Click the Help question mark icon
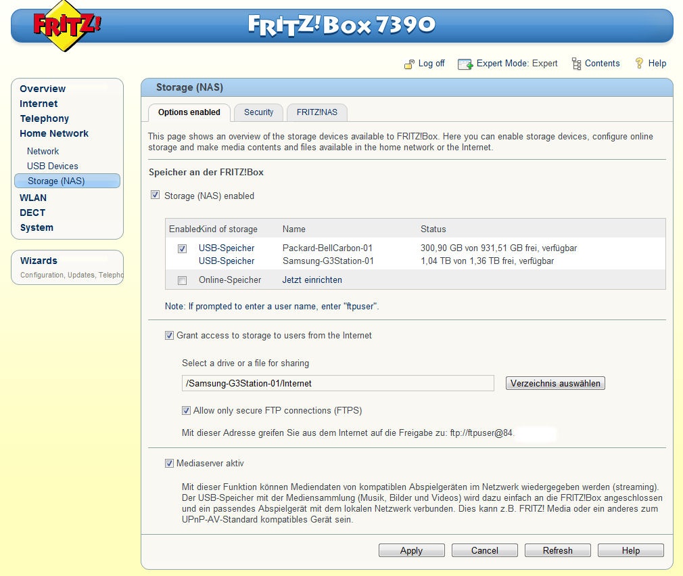Screen dimensions: 683x576 (639, 64)
